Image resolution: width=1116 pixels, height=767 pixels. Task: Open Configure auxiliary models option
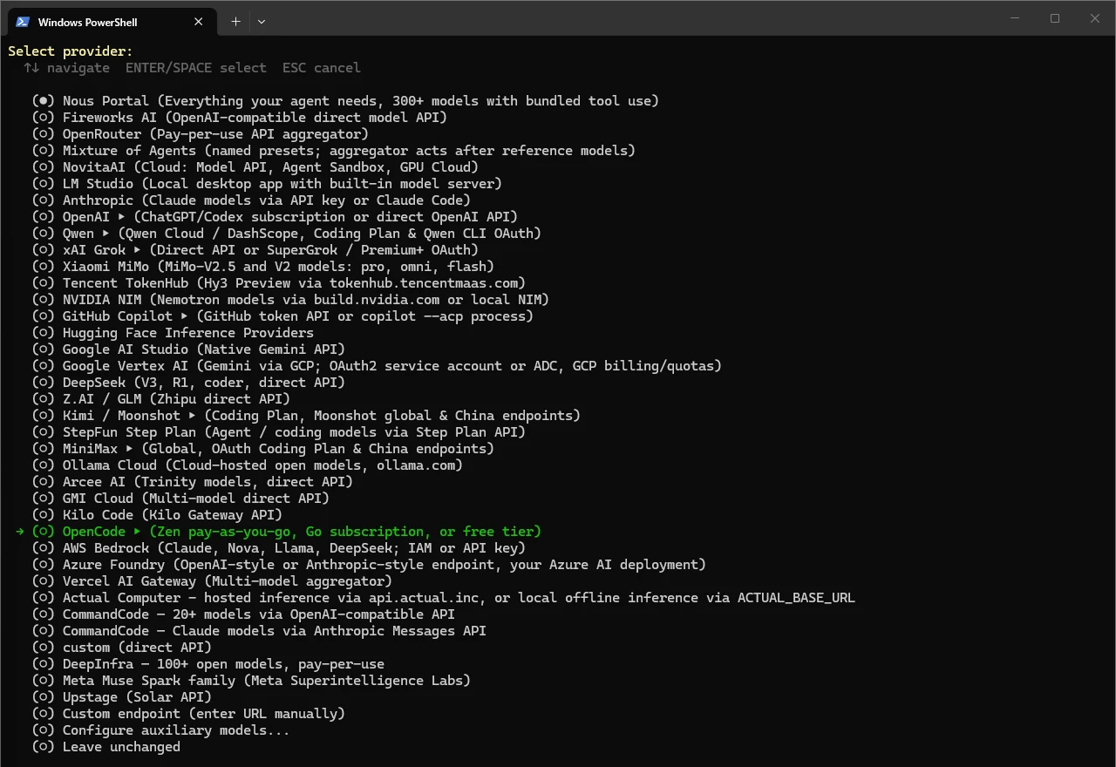coord(161,730)
